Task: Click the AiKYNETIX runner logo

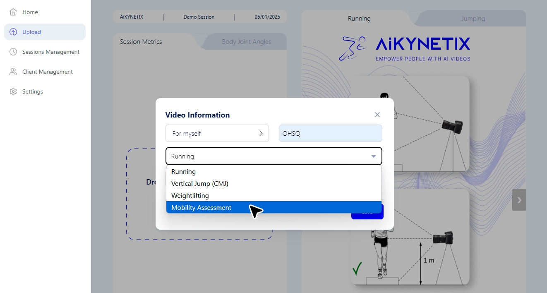Action: tap(352, 48)
